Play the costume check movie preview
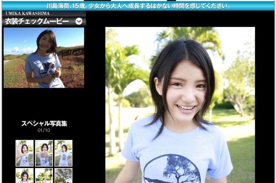This screenshot has width=276, height=183. [44, 58]
